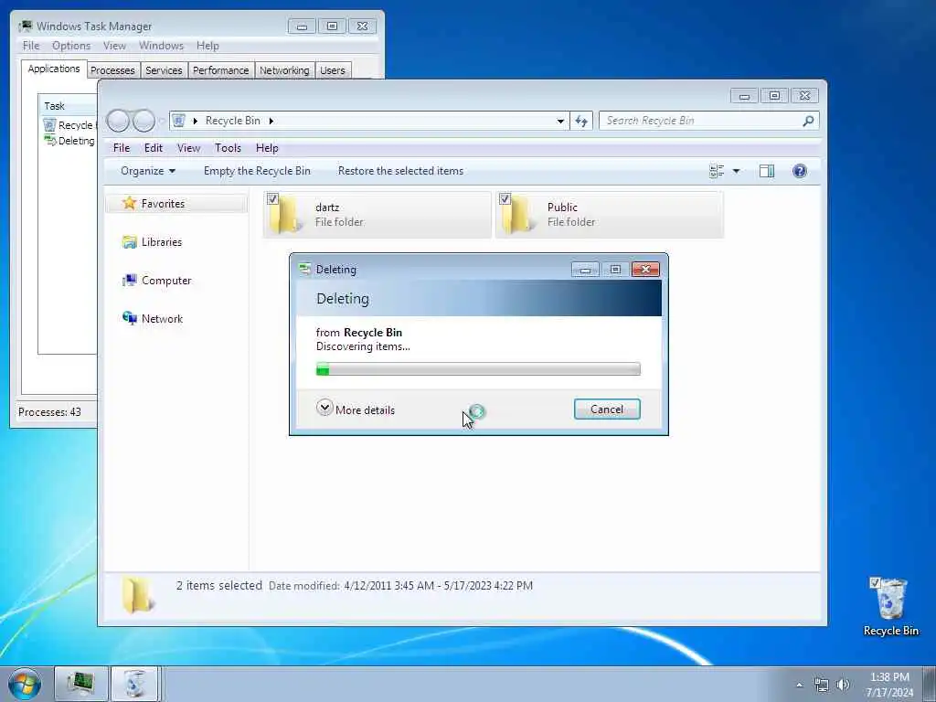Cancel the deleting operation
This screenshot has height=702, width=936.
pyautogui.click(x=607, y=409)
